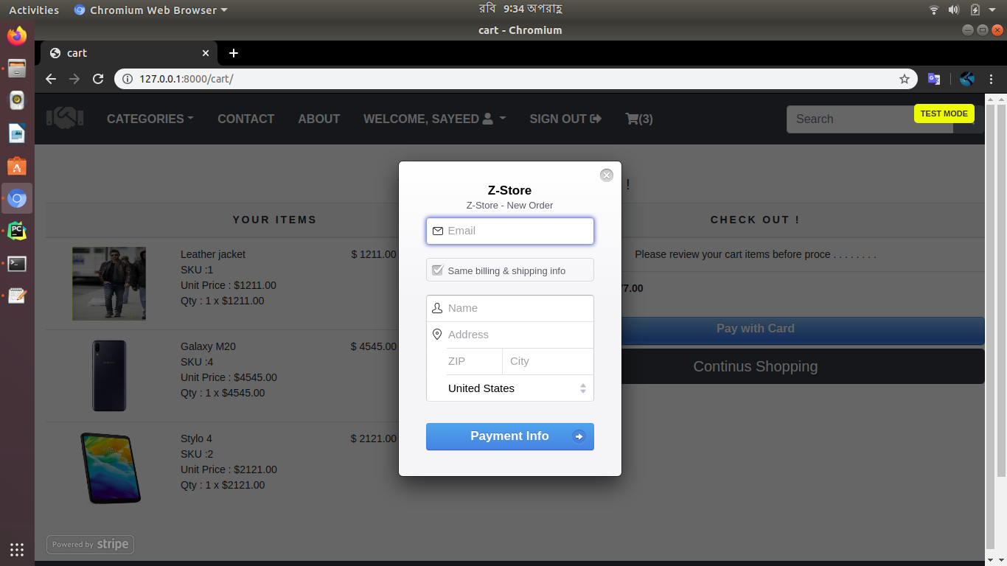Click the browser Forward arrow

point(74,79)
